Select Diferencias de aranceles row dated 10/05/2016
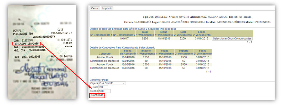Screen dimensions: 283x108 click(151, 68)
